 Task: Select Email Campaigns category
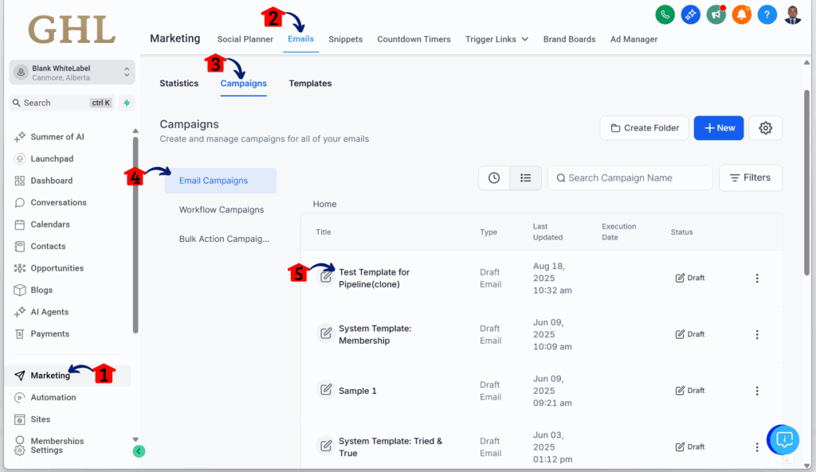pos(220,181)
